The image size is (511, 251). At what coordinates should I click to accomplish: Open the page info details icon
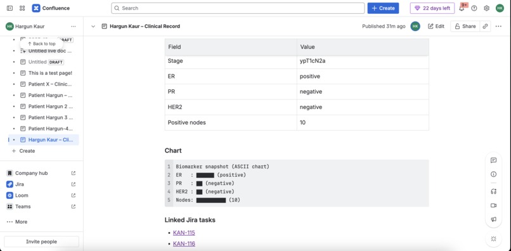[493, 174]
